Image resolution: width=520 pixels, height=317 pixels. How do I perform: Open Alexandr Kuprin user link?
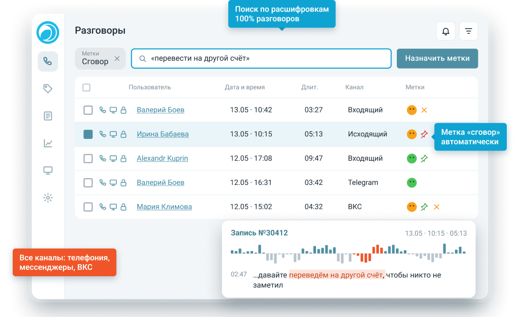162,158
